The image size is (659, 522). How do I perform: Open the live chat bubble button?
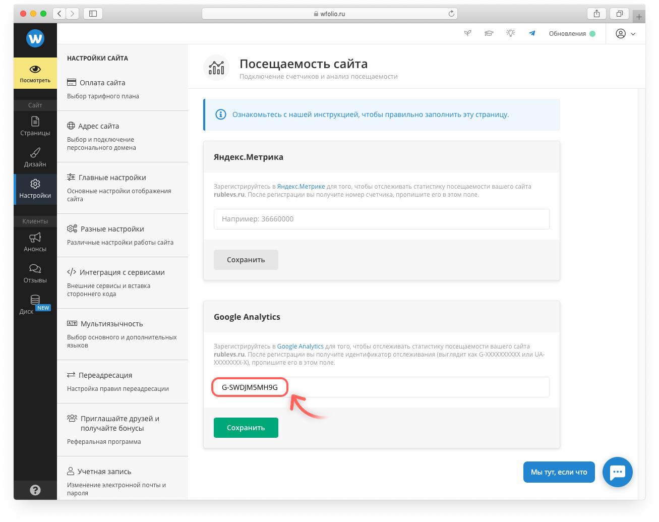pos(618,472)
